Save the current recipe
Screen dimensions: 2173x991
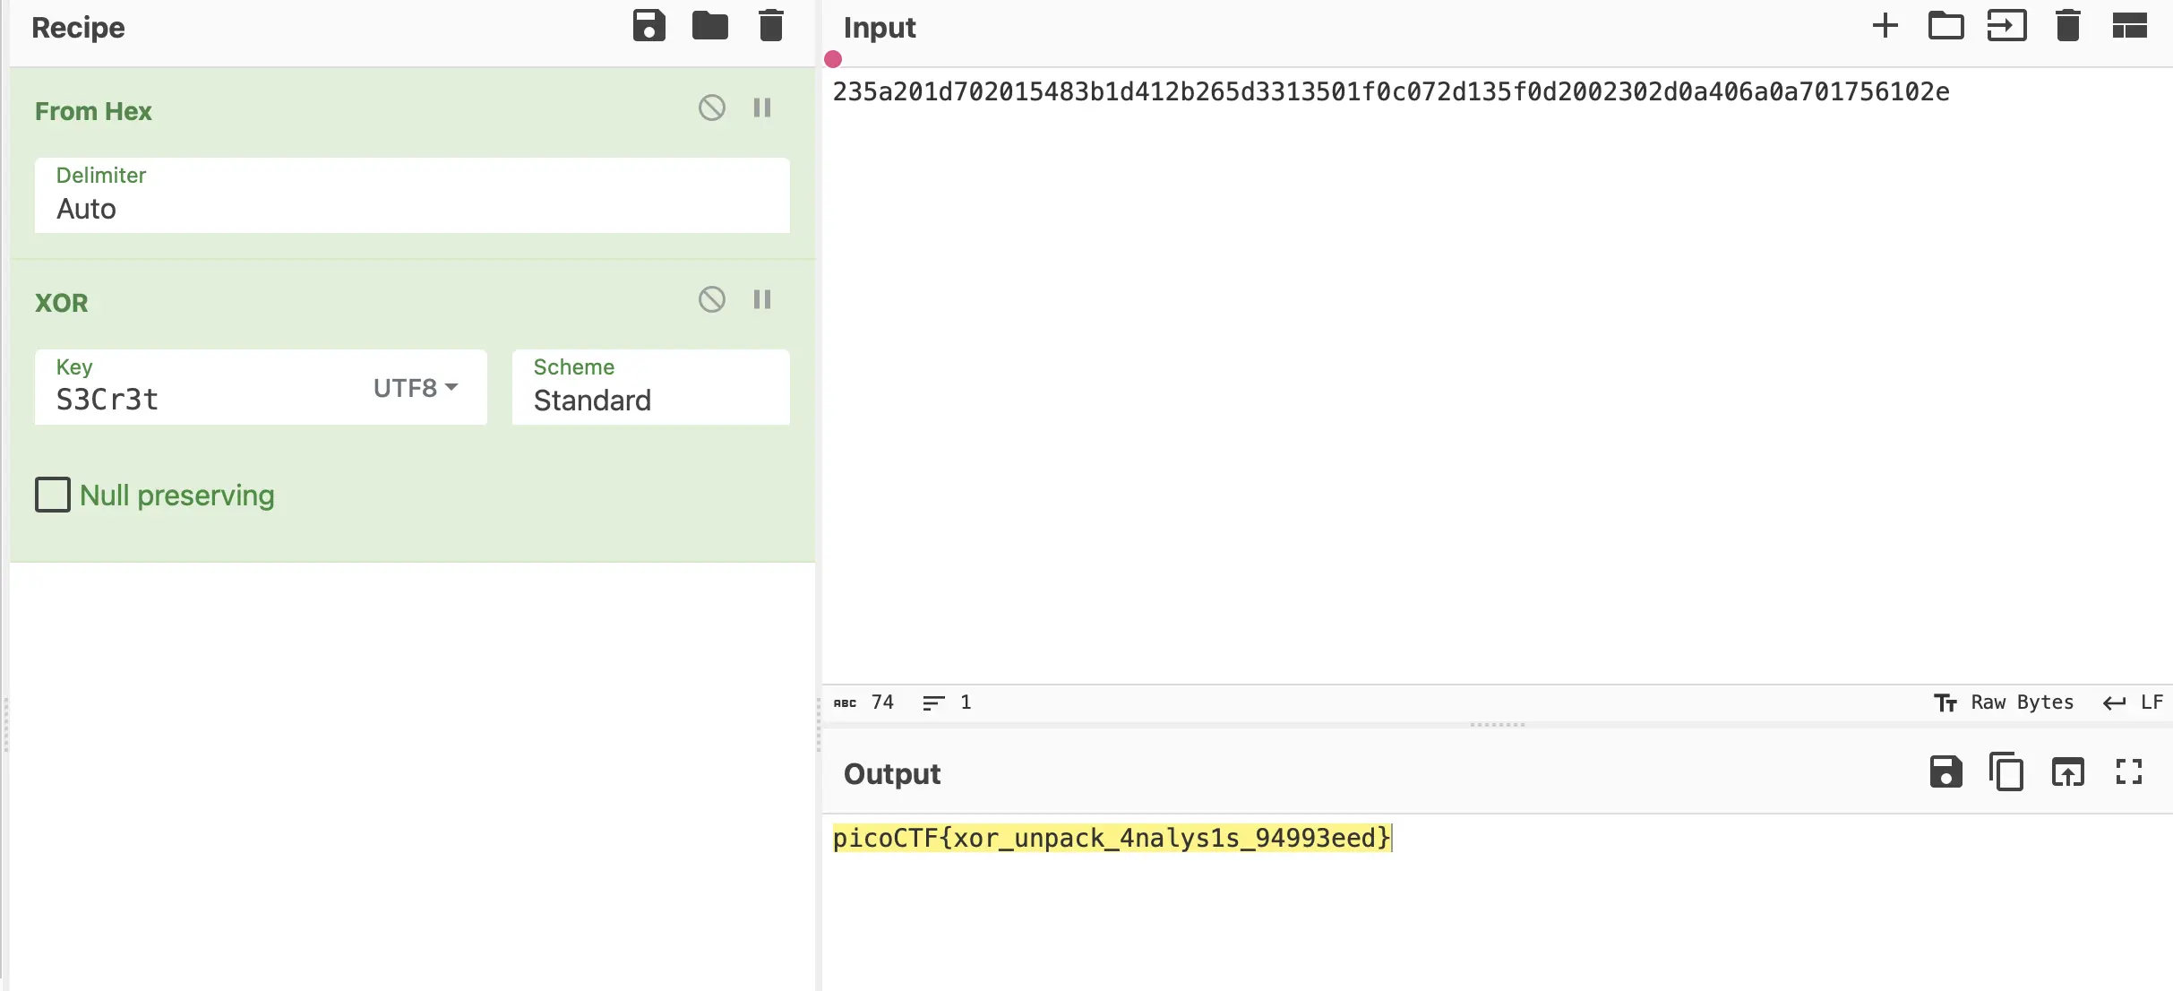648,26
